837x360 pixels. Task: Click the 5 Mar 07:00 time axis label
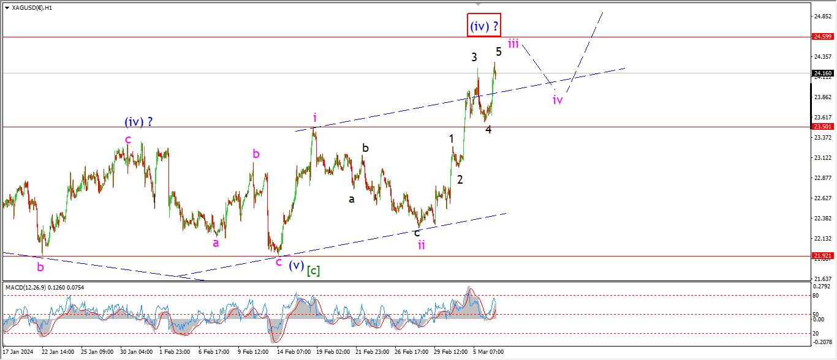(x=488, y=352)
